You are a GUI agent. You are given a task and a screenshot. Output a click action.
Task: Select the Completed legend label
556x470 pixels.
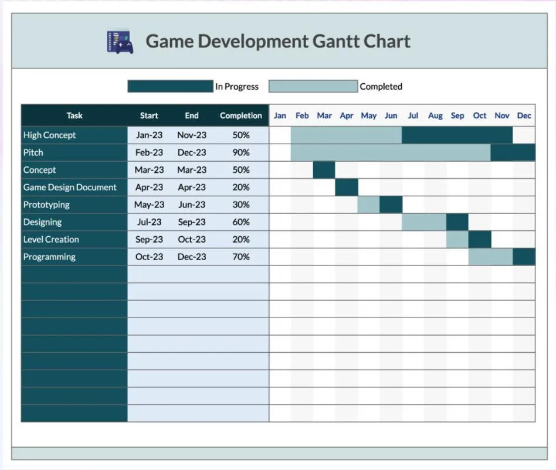click(x=381, y=86)
